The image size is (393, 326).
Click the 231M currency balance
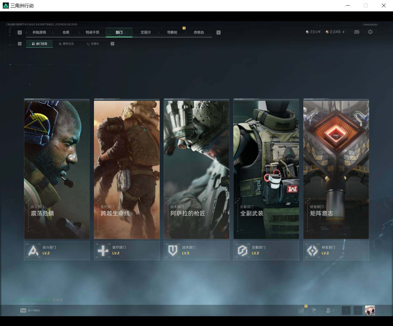315,32
